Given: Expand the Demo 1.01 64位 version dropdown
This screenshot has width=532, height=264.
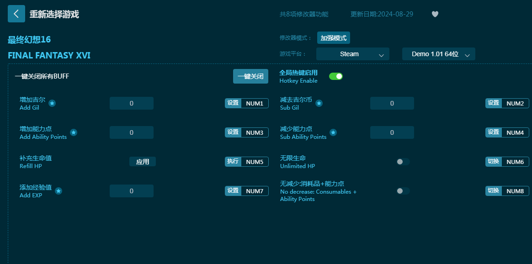Looking at the screenshot, I should click(x=438, y=54).
